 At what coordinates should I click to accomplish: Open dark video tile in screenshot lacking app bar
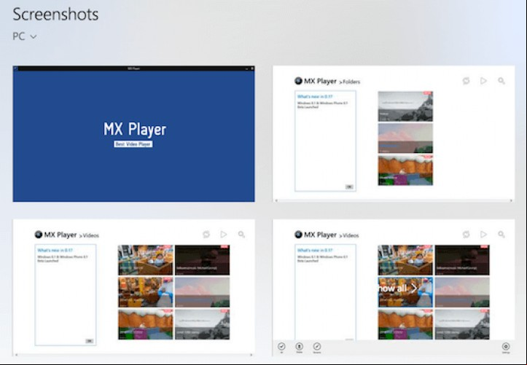pyautogui.click(x=203, y=260)
